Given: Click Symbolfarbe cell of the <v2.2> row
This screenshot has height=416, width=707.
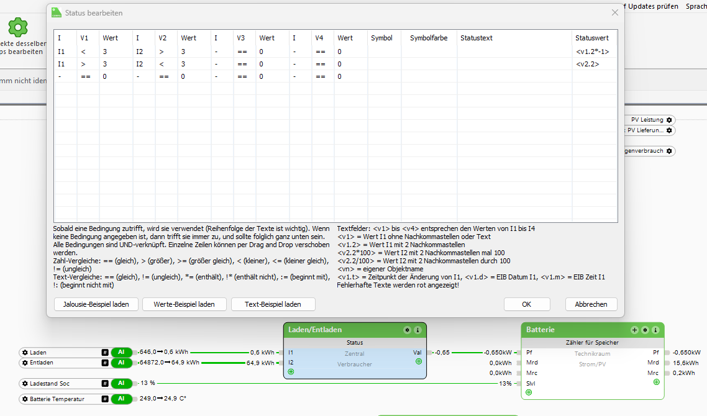Looking at the screenshot, I should point(429,64).
